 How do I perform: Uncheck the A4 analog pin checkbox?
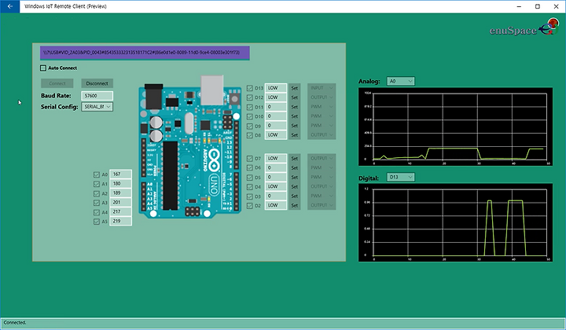point(97,212)
